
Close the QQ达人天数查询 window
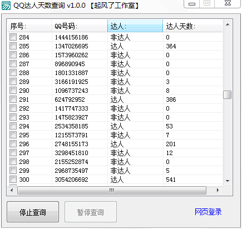click(228, 3)
